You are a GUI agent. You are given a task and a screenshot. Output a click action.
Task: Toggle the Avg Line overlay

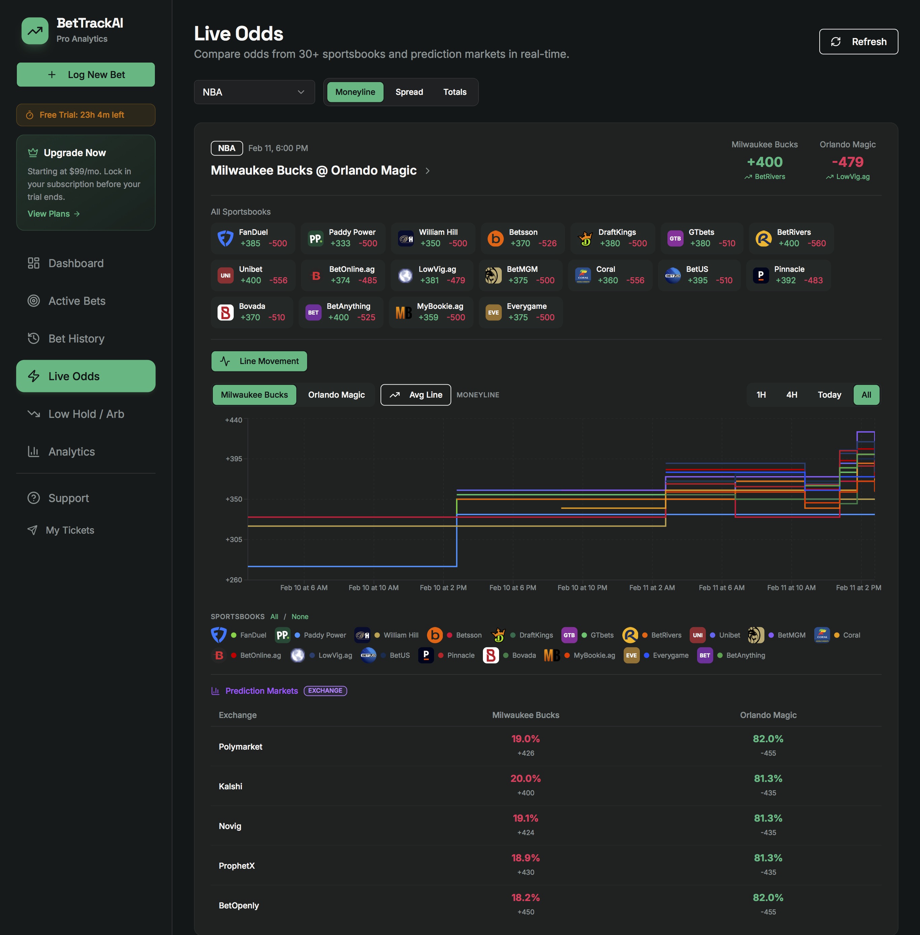coord(416,395)
